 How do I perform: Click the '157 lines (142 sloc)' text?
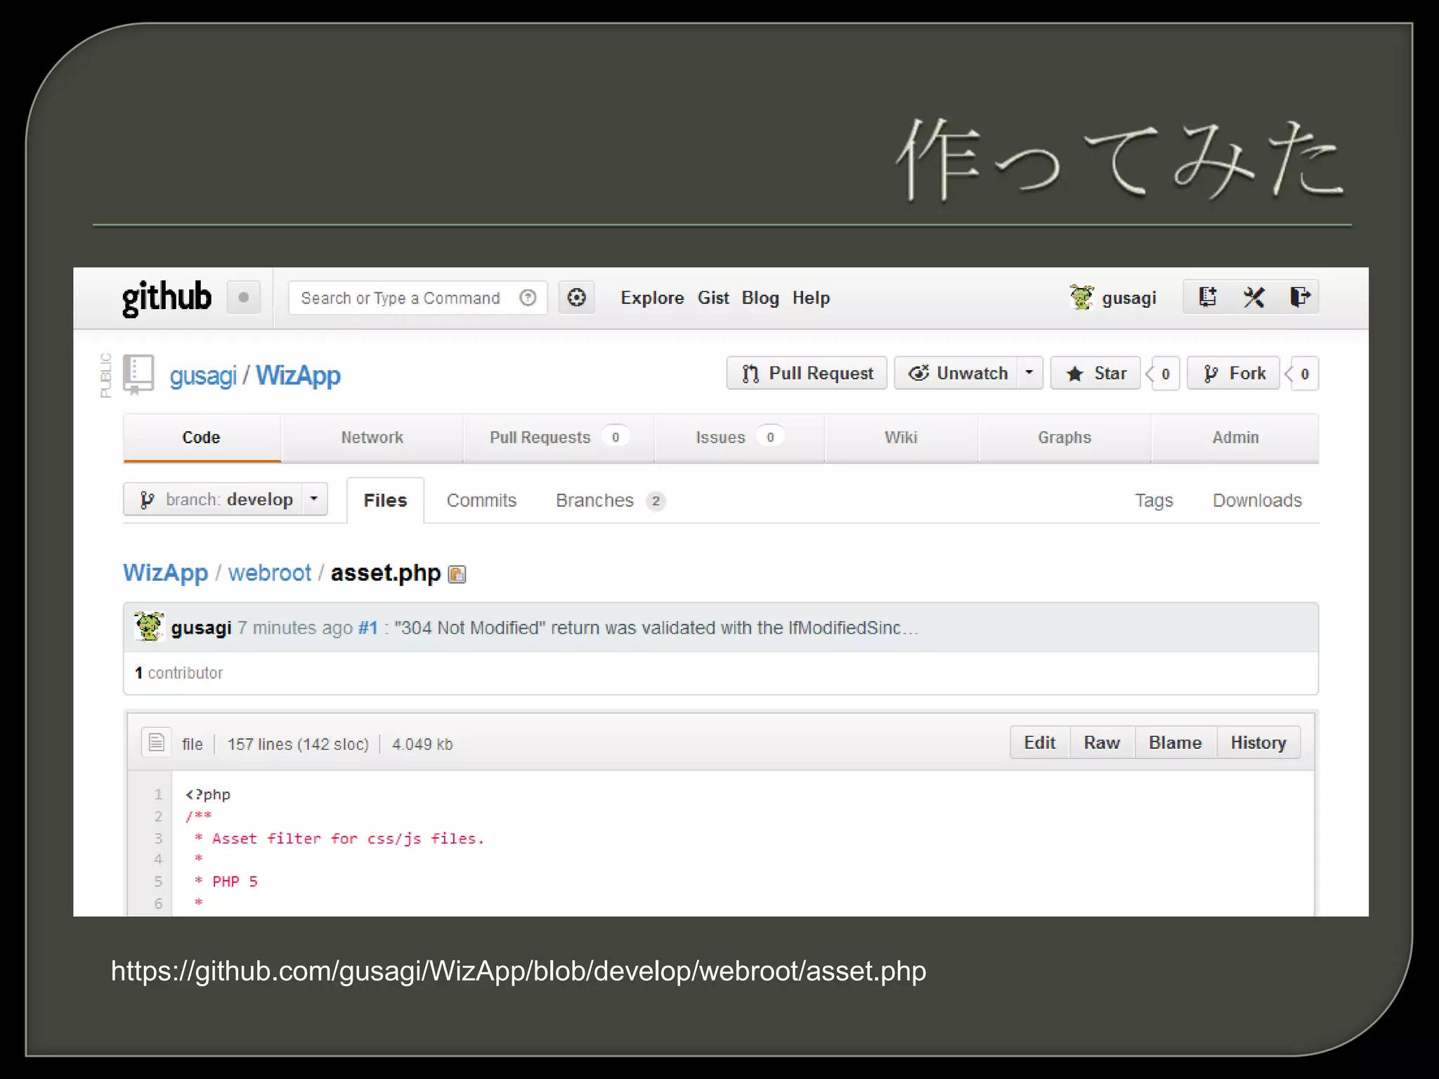click(x=298, y=744)
